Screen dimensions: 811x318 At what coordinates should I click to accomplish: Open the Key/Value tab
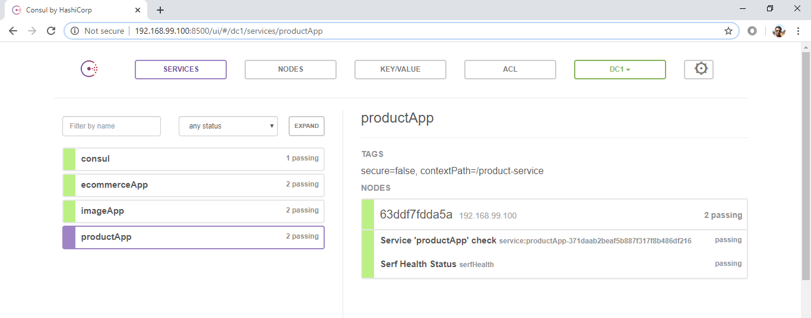[400, 69]
